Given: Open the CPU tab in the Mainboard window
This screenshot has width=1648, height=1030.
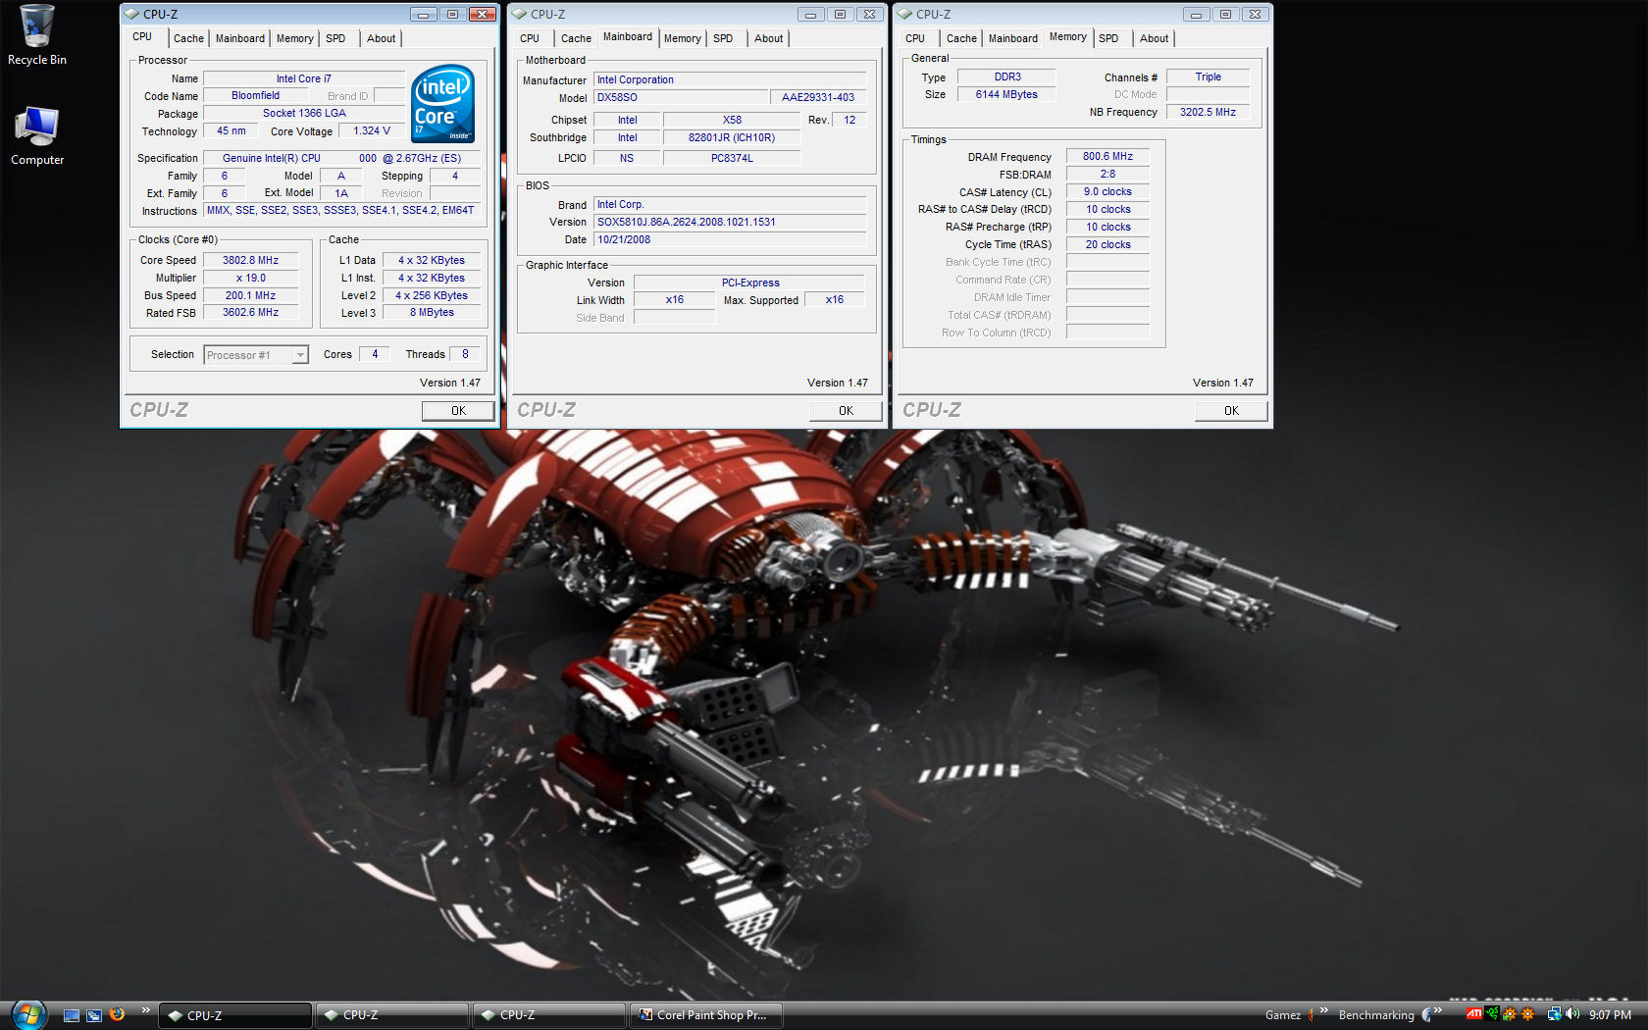Looking at the screenshot, I should (x=530, y=38).
